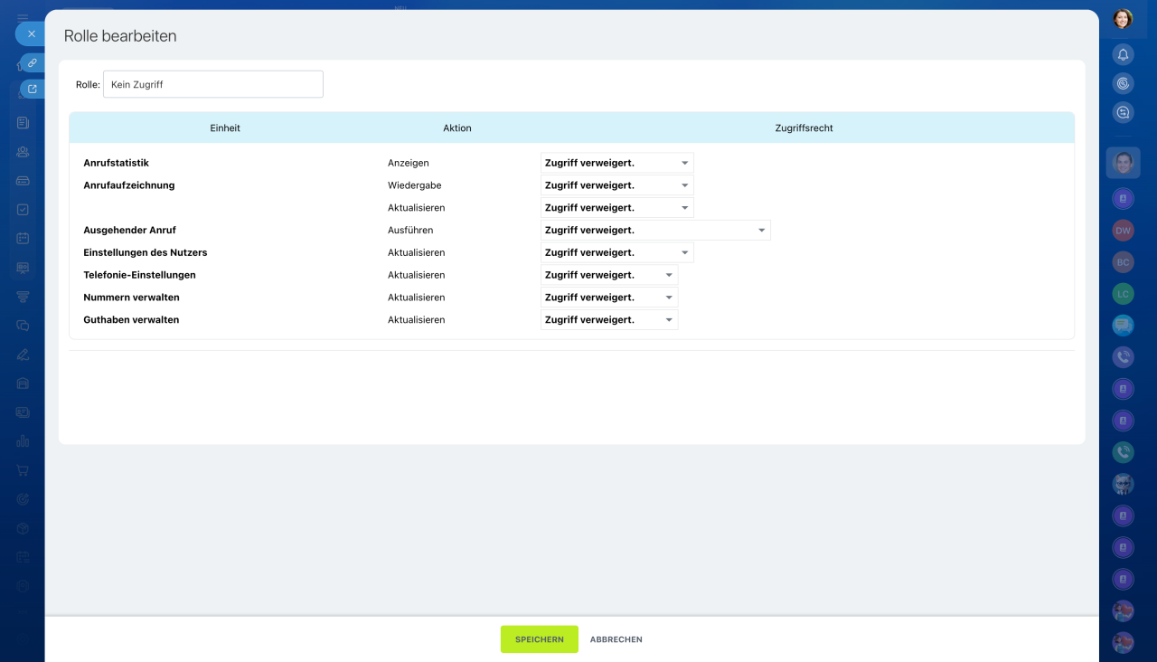Open Nummern verwalten access dropdown
This screenshot has width=1157, height=662.
tap(608, 298)
